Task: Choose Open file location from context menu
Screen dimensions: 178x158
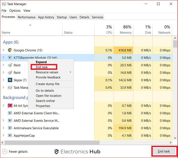Action: pyautogui.click(x=48, y=96)
